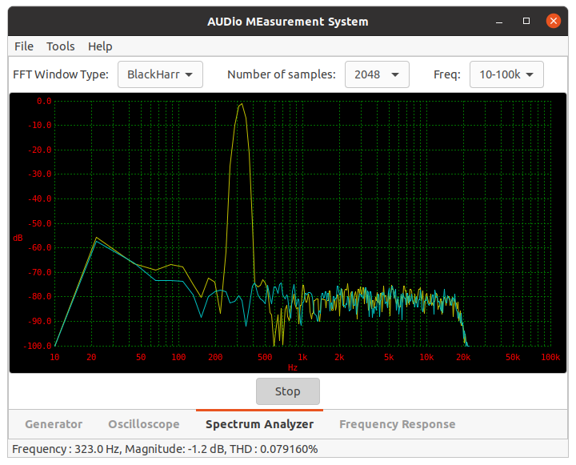Switch to the Generator tab
Viewport: 576px width, 465px height.
54,424
